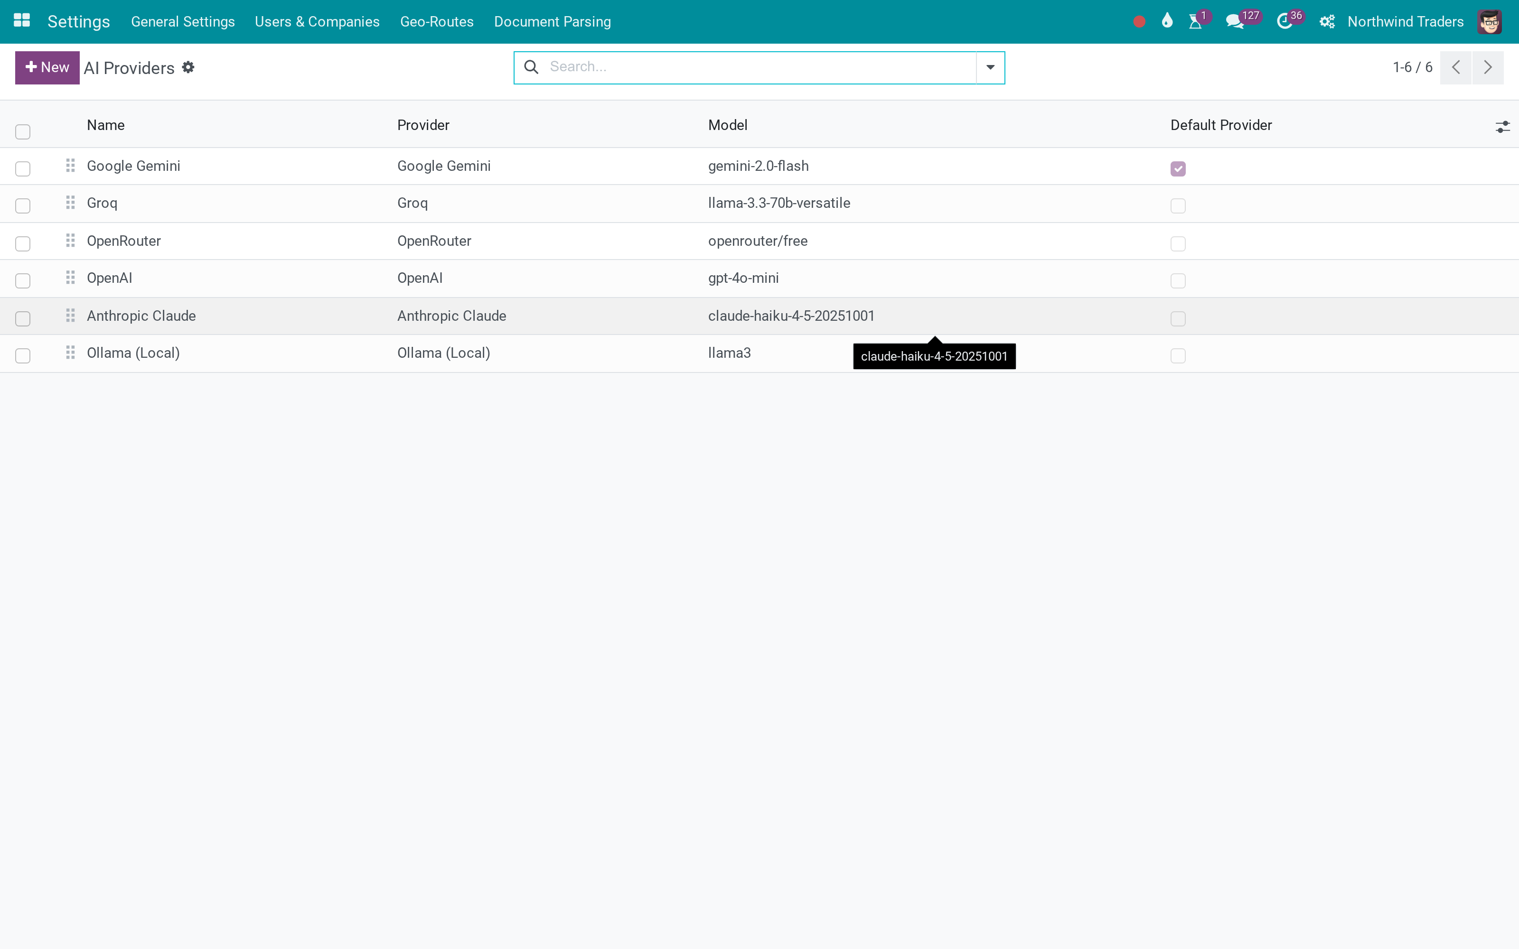The width and height of the screenshot is (1519, 949).
Task: Click drag handle for Anthropic Claude row
Action: coord(70,315)
